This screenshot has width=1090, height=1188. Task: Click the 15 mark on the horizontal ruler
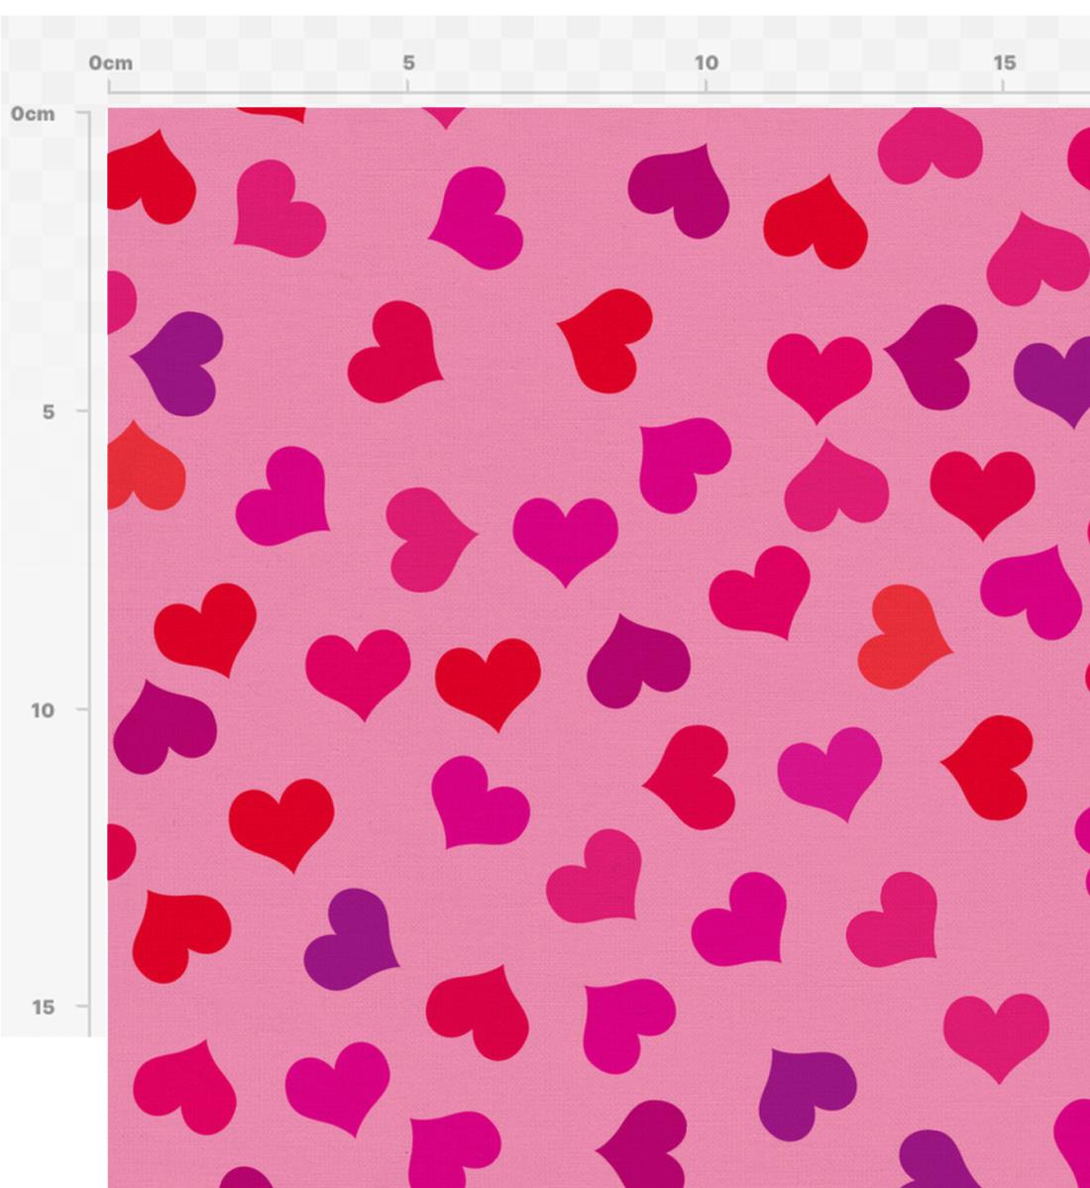1005,61
